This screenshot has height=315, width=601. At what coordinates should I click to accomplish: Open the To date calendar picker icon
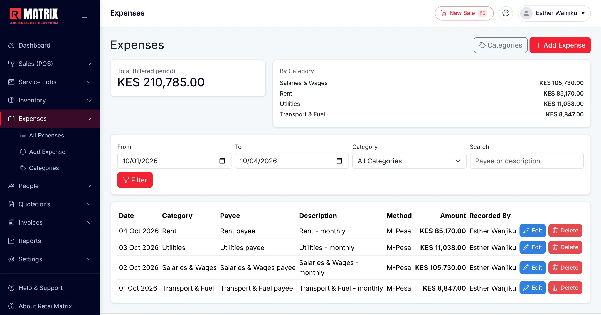point(339,161)
